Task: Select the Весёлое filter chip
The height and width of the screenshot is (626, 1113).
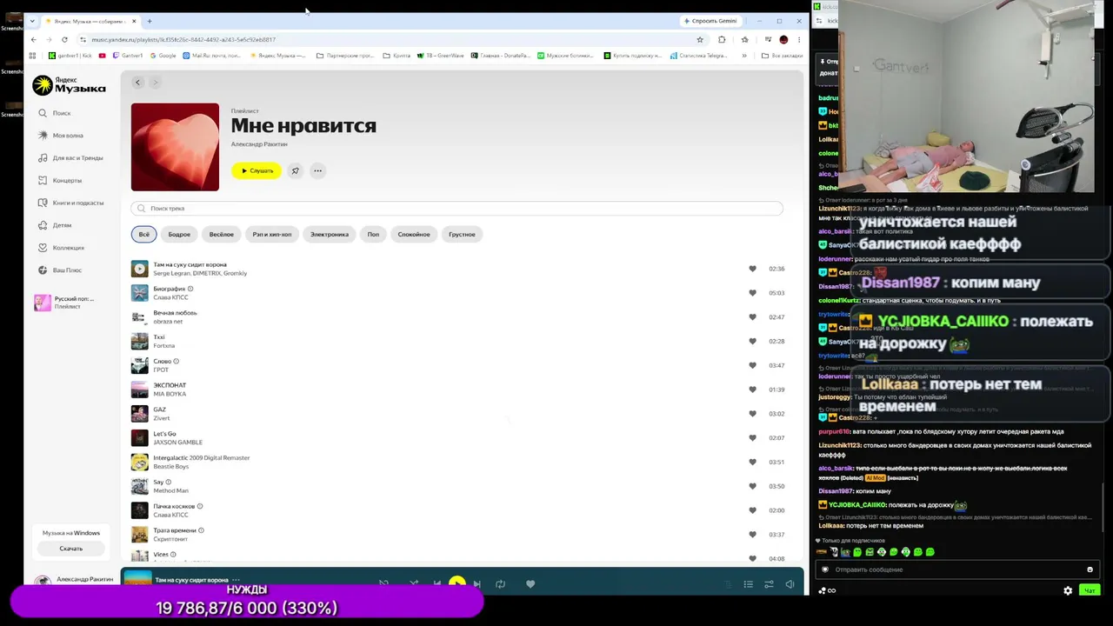Action: click(222, 234)
